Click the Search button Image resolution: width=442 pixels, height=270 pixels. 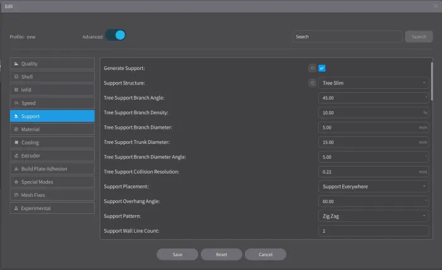pos(419,37)
